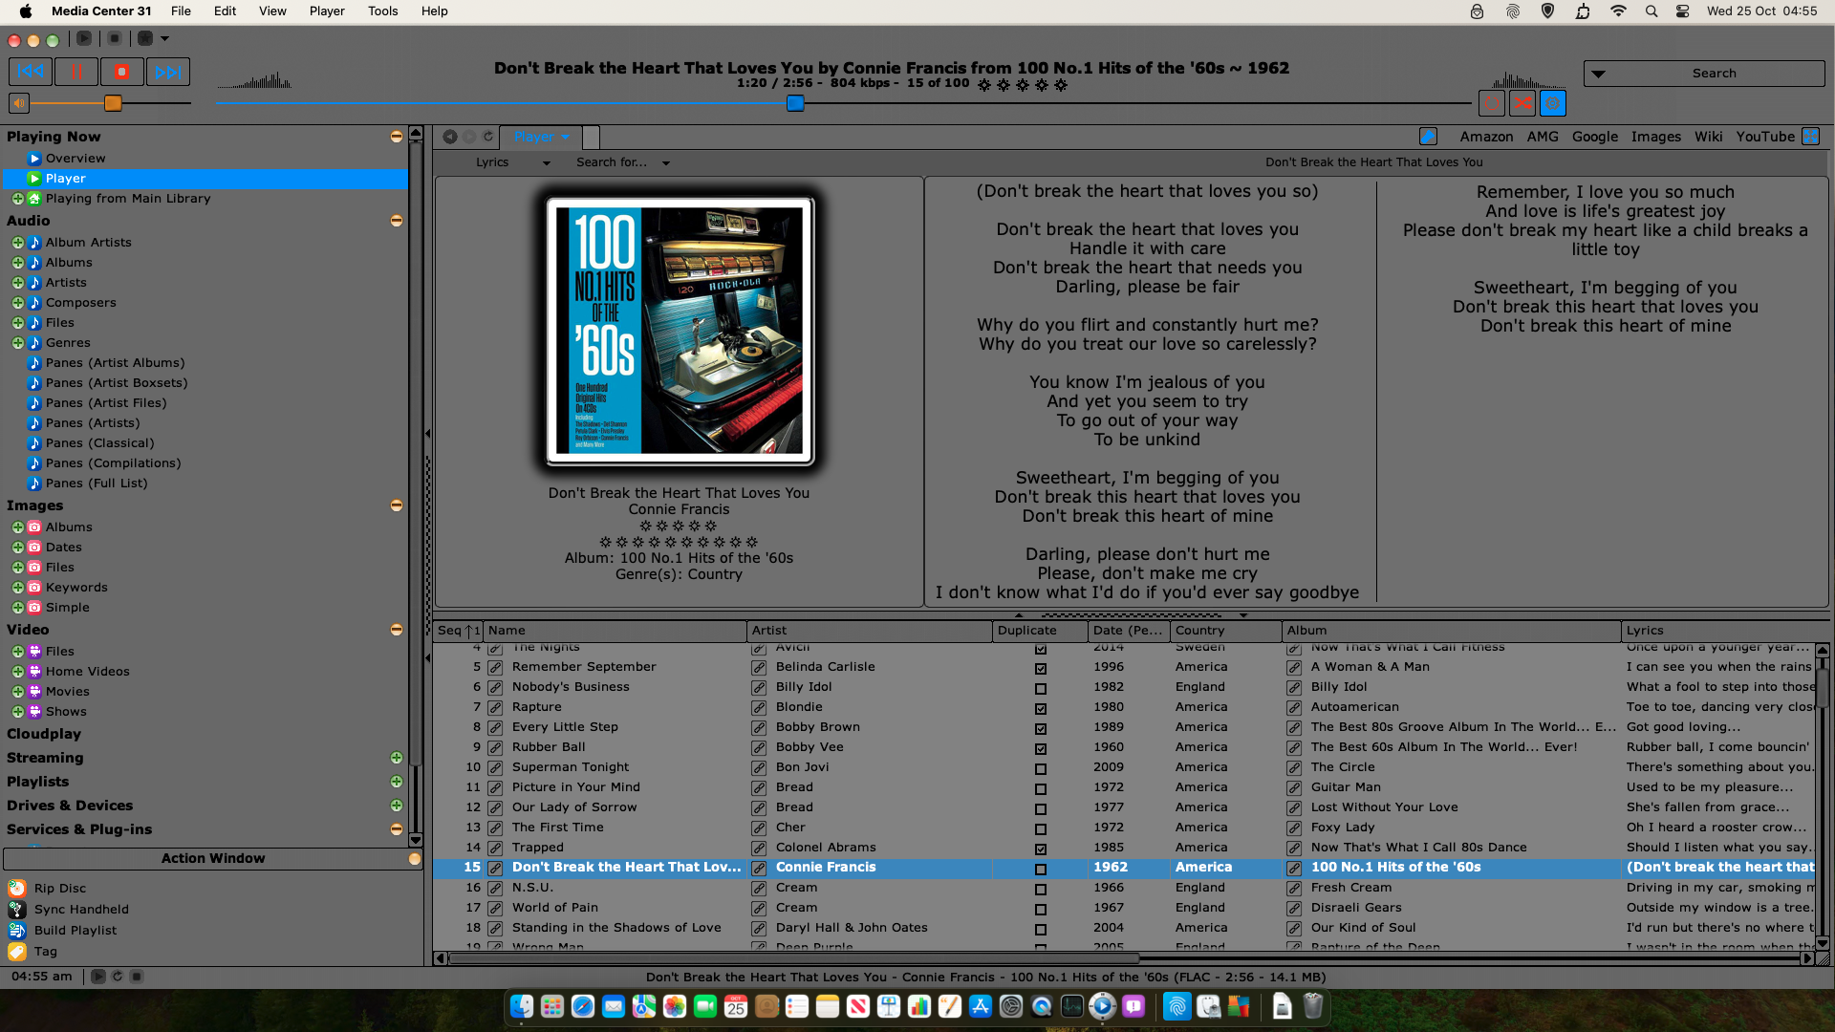Open Sync Handheld action
1835x1032 pixels.
(81, 910)
